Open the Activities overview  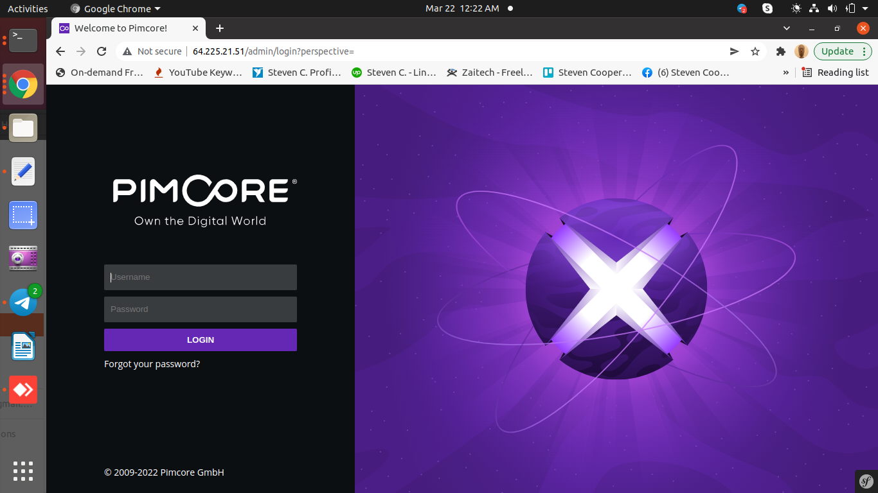28,8
